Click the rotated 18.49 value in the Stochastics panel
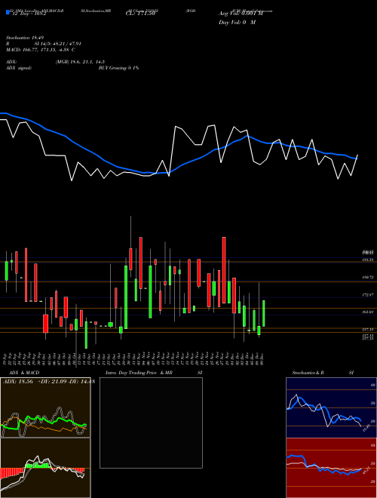Screen dimensions: 377x498 [366, 428]
